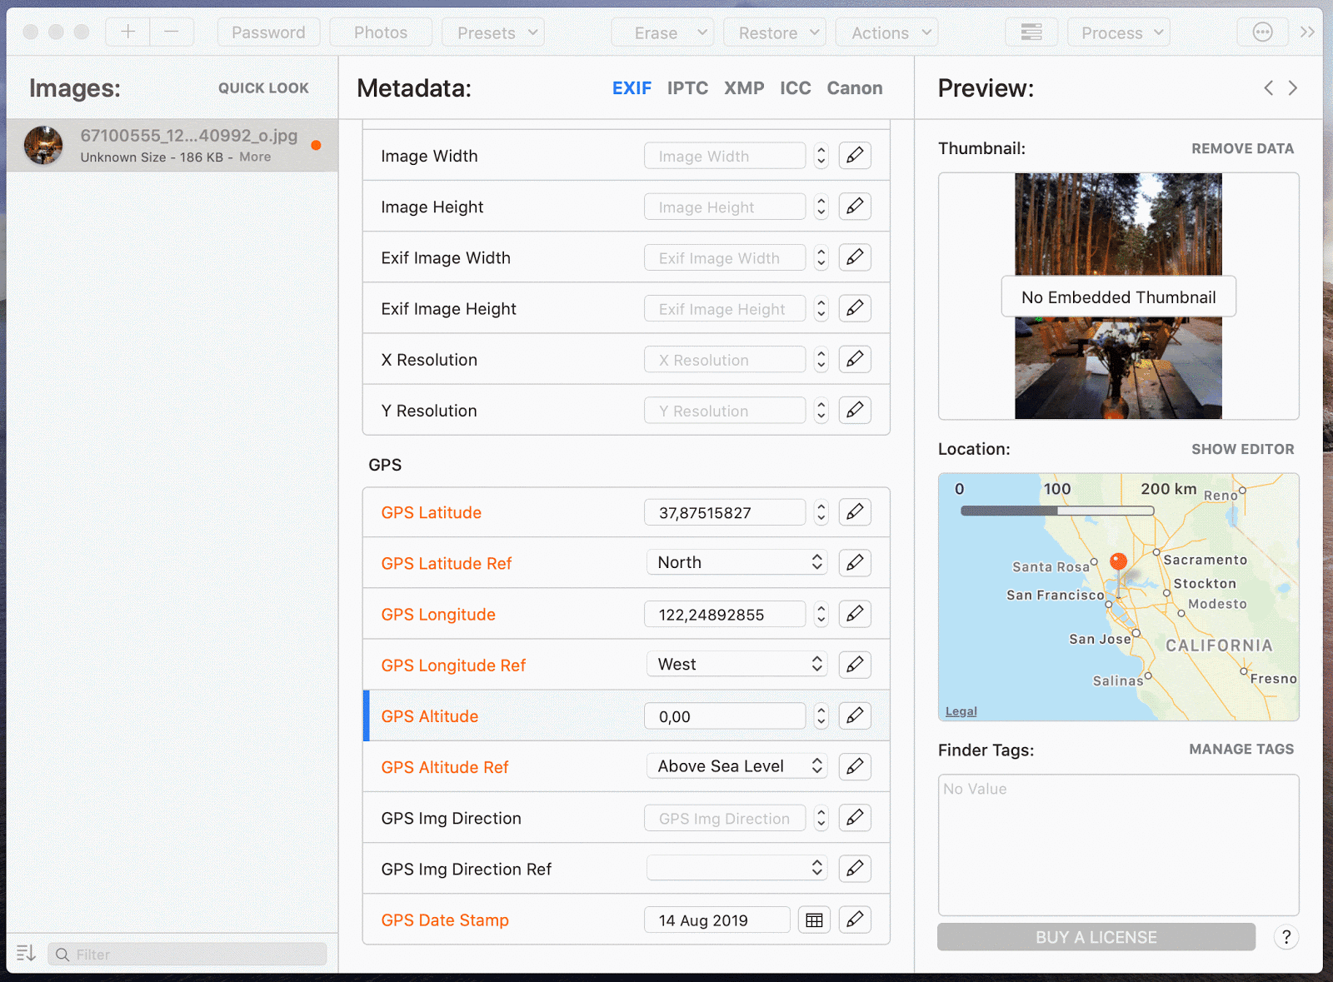The height and width of the screenshot is (982, 1333).
Task: Switch to the IPTC metadata tab
Action: 687,88
